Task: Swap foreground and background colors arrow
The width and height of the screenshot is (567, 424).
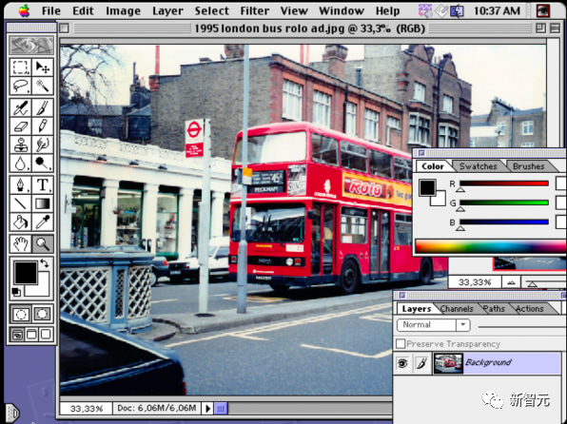Action: pos(44,263)
